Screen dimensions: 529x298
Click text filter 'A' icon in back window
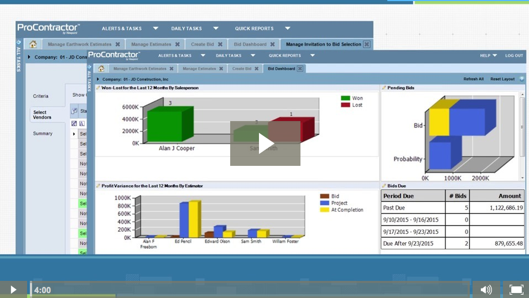coord(82,123)
